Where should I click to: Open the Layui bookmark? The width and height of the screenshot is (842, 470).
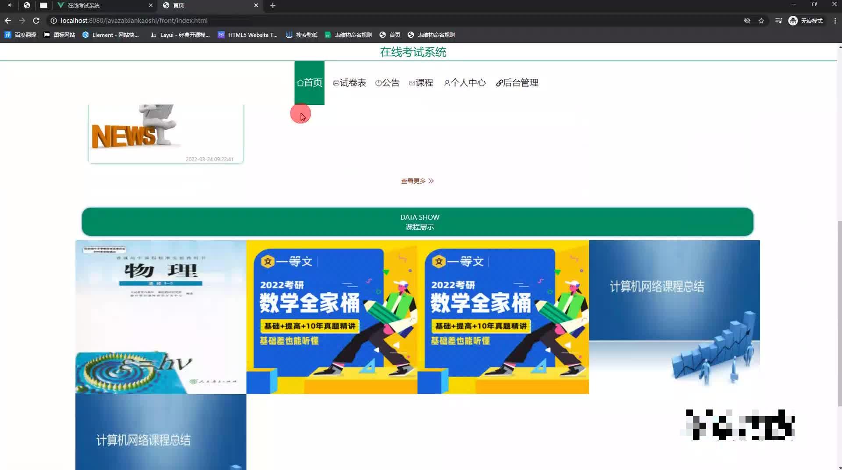[x=180, y=35]
